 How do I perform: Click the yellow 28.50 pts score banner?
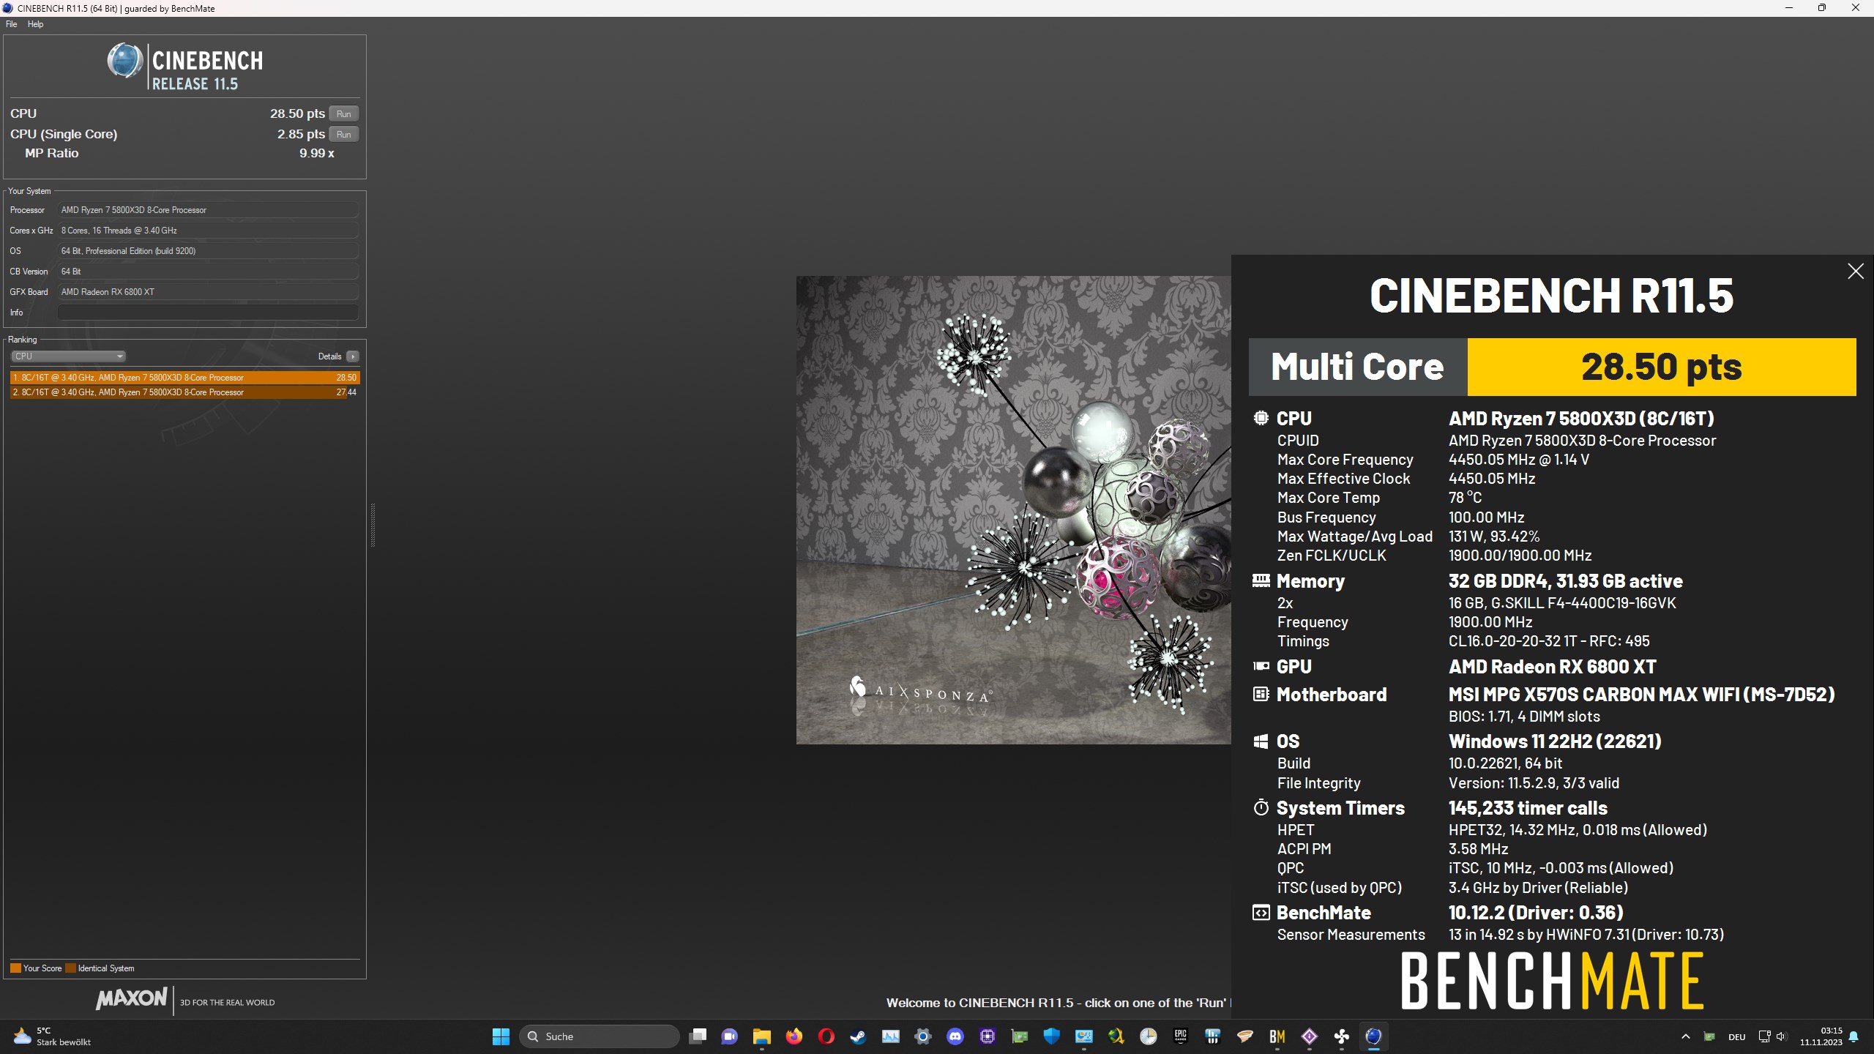(x=1662, y=367)
